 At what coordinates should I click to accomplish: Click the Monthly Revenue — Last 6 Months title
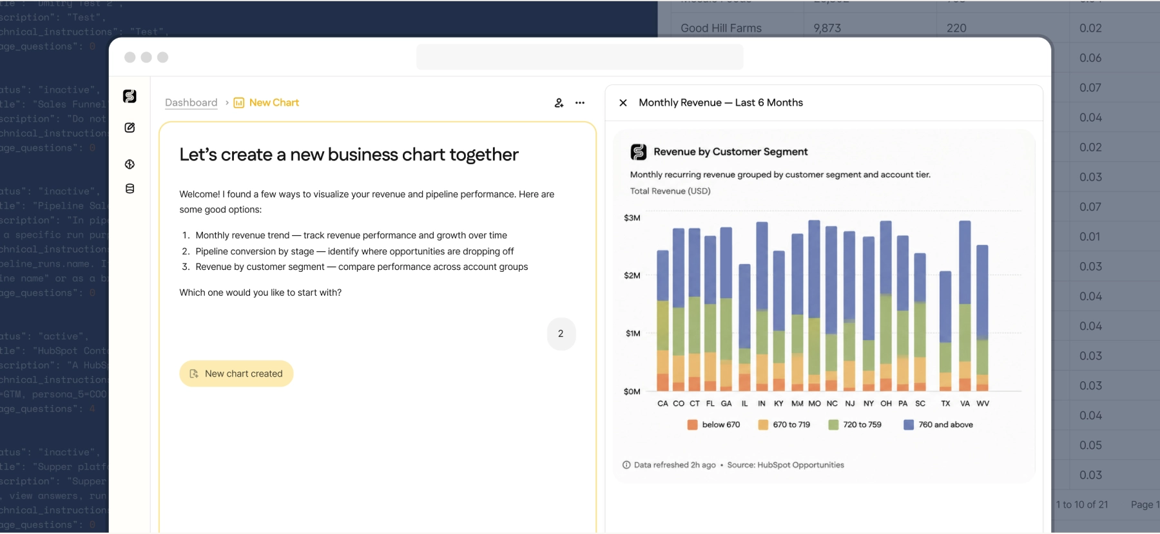720,102
